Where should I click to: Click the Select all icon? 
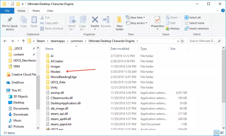187,17
